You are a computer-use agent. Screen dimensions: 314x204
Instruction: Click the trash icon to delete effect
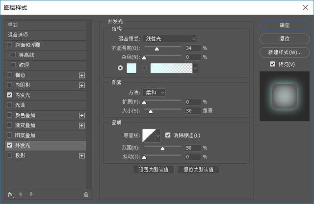[86, 194]
